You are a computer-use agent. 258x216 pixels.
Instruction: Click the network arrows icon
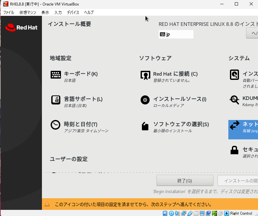click(234, 125)
